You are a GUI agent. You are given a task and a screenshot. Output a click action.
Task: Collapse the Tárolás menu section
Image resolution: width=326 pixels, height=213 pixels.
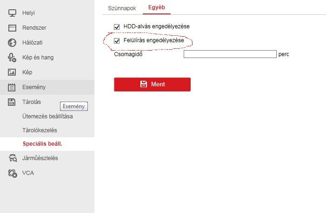click(x=47, y=102)
